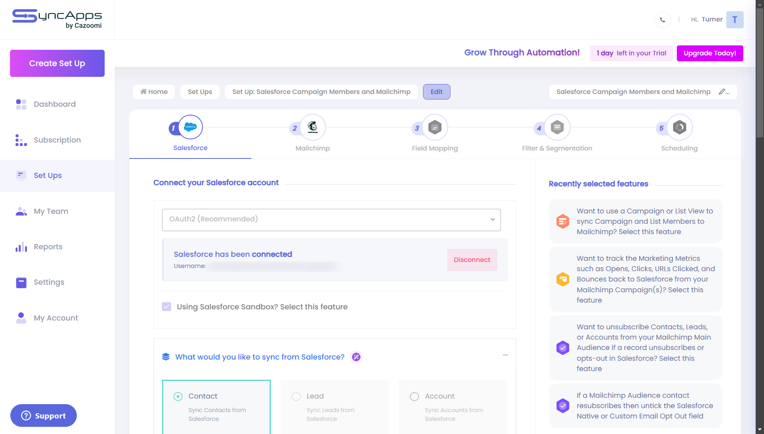
Task: Click the Grow Through Automation! heading
Action: pos(522,53)
